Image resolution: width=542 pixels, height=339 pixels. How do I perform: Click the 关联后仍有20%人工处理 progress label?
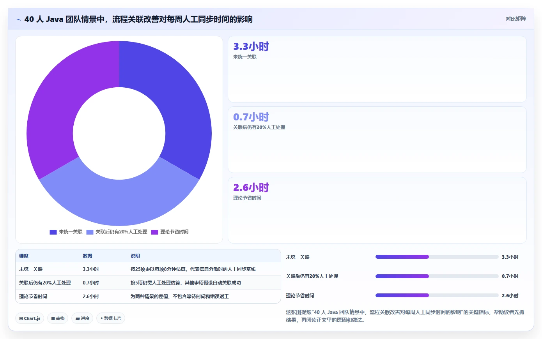coord(312,276)
